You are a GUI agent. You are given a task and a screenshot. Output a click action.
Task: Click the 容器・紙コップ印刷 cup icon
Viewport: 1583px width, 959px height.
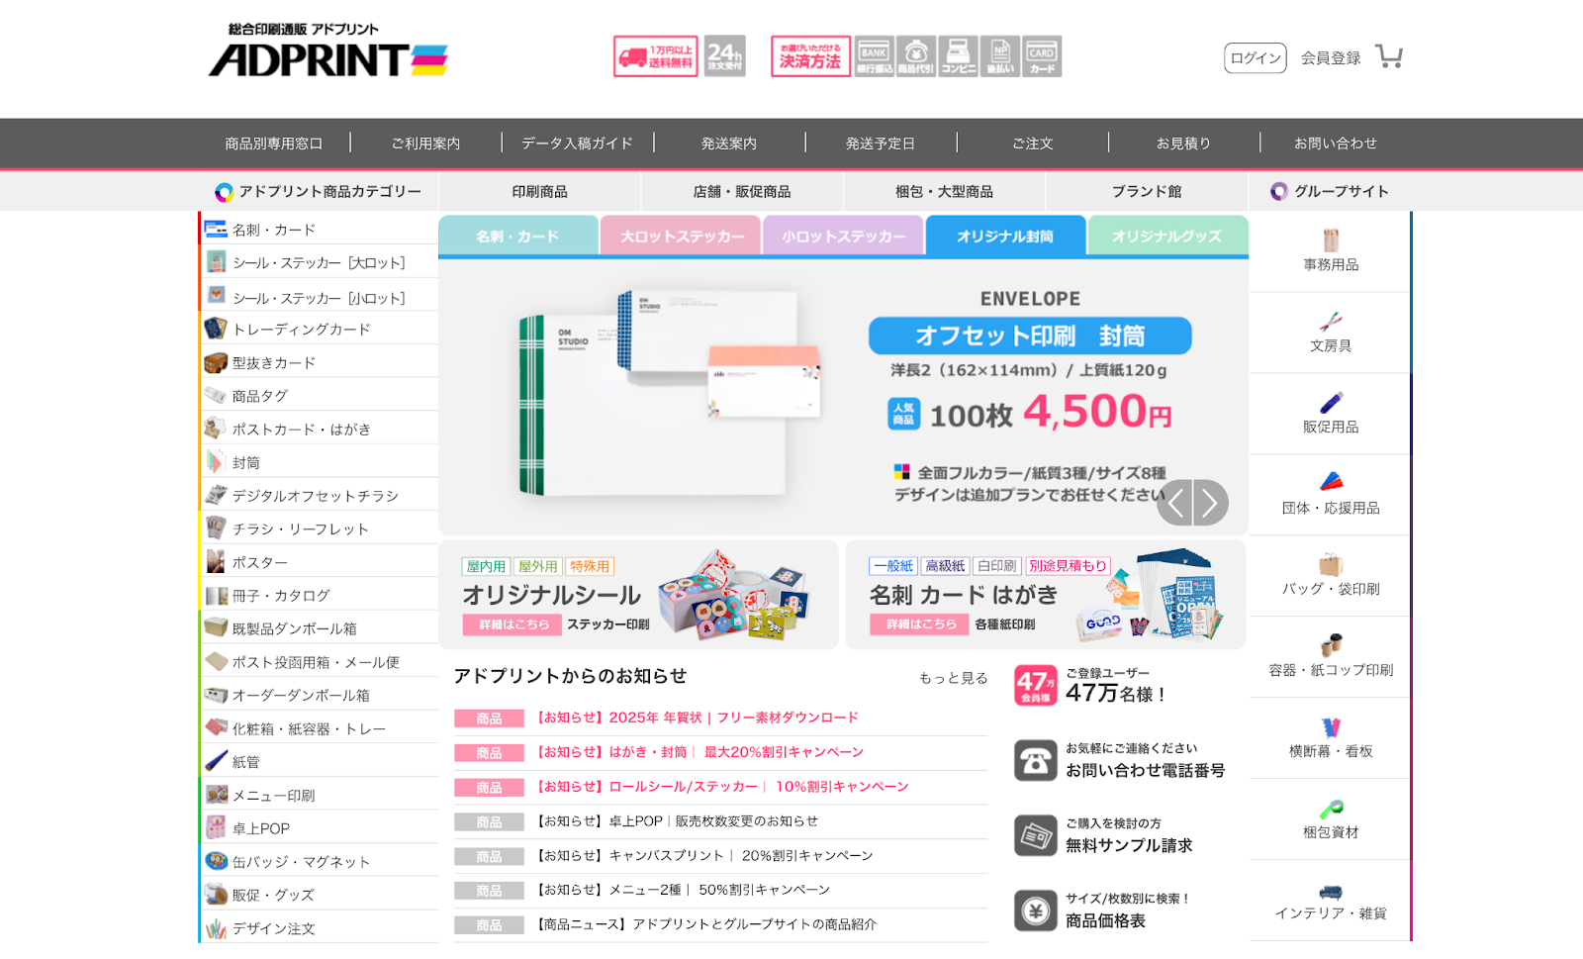point(1331,645)
